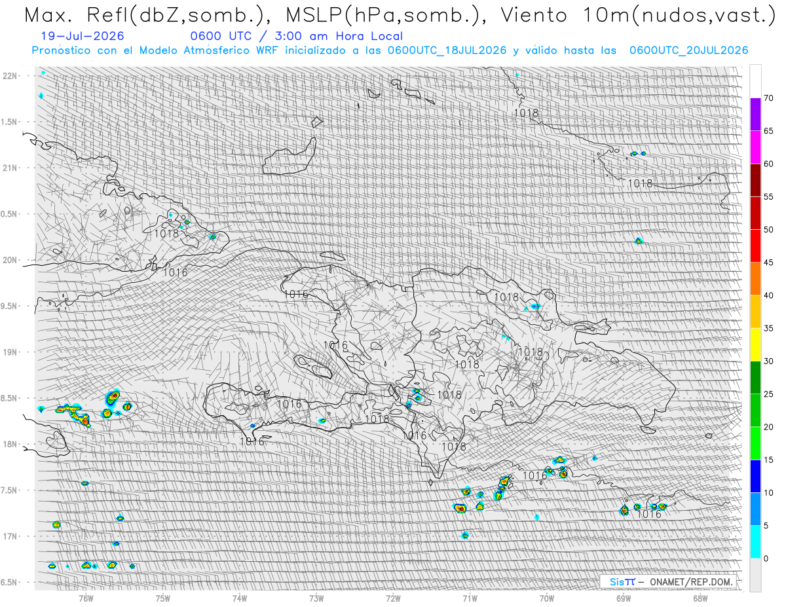Click the white above-70 segment of color bar
Viewport: 786px width, 607px height.
click(x=755, y=81)
